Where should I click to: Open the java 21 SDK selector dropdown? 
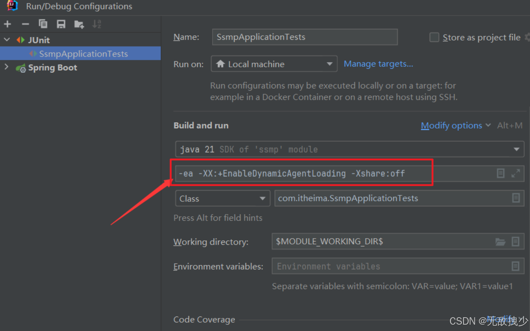tap(517, 149)
